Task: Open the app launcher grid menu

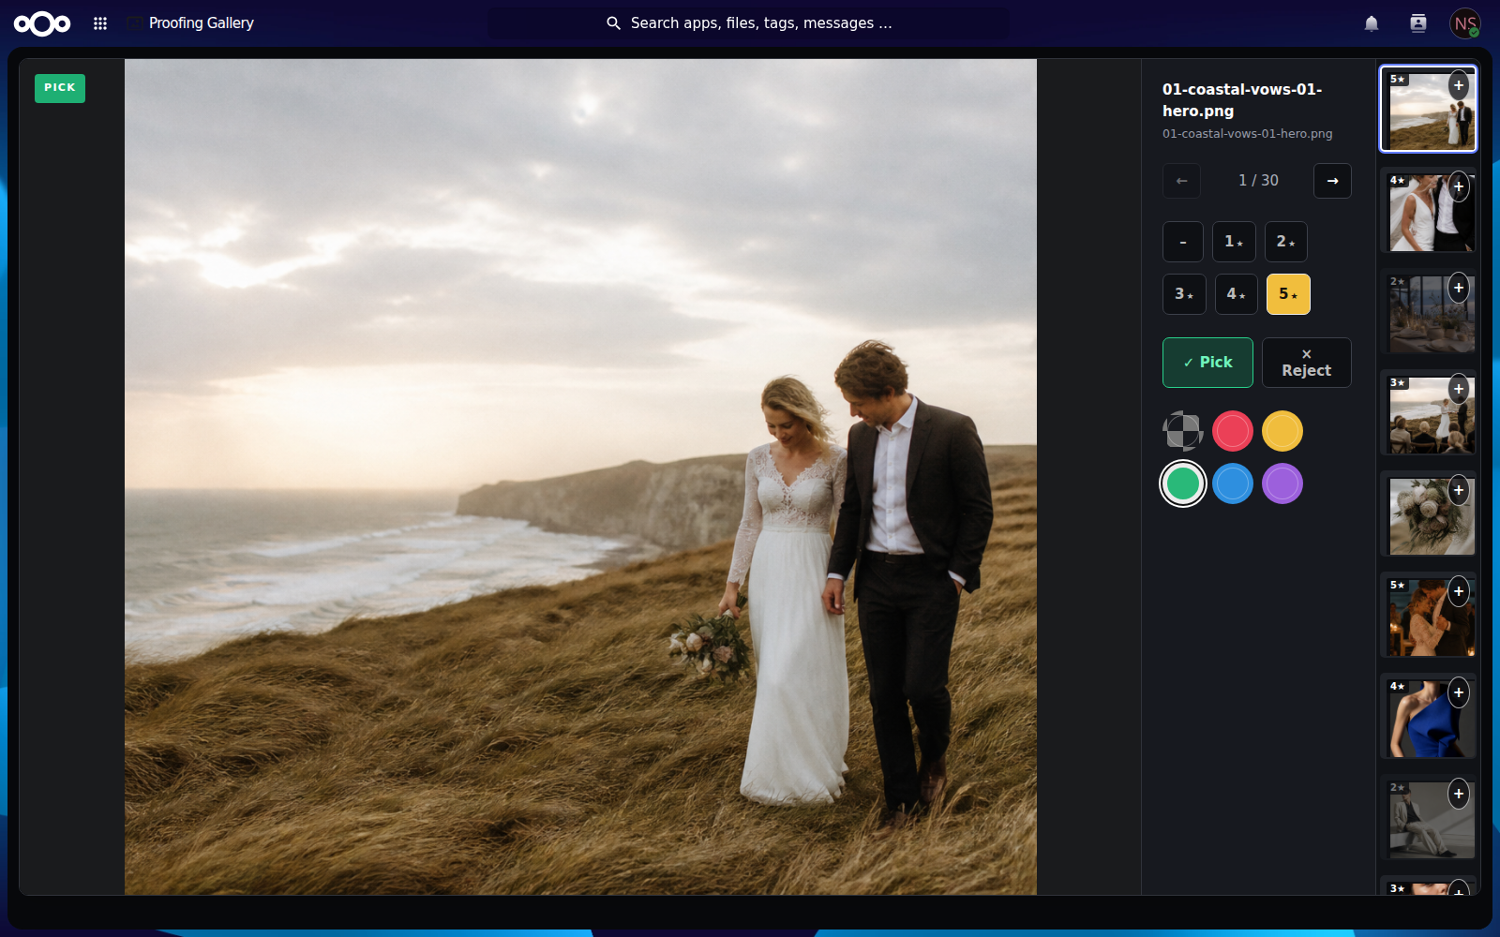Action: (x=100, y=23)
